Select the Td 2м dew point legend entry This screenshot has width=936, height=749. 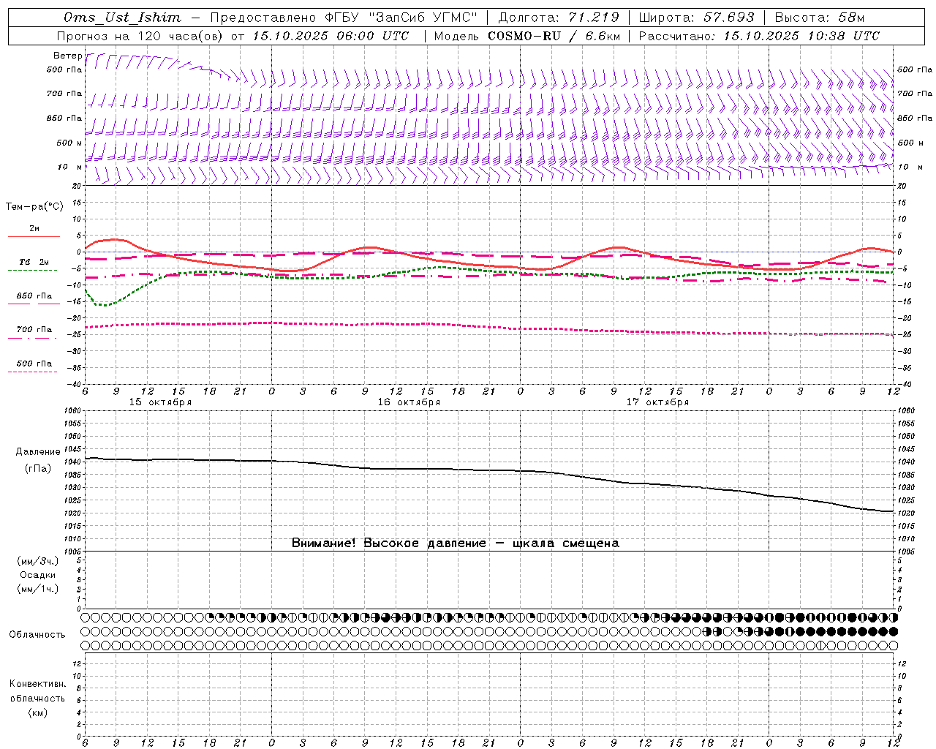click(34, 262)
